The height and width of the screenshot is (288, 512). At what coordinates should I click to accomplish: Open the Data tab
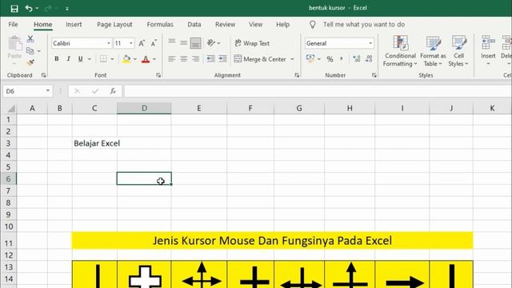pos(194,25)
